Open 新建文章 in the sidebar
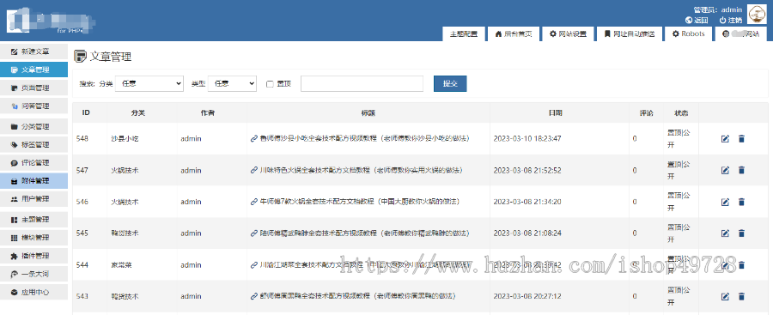This screenshot has height=315, width=773. tap(34, 51)
